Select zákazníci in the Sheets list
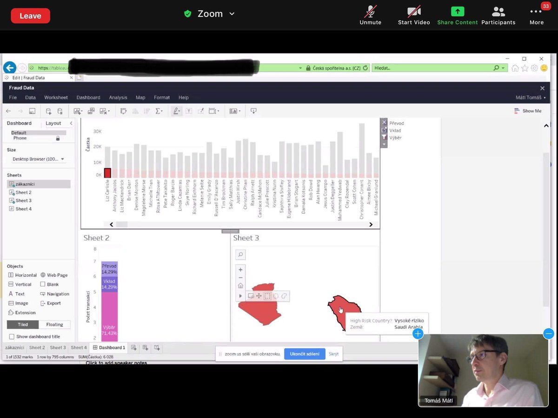Viewport: 558px width, 418px height. [39, 184]
